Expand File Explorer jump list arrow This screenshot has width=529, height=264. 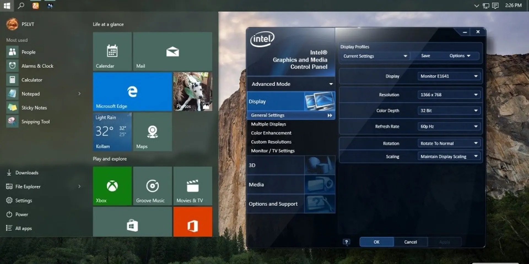coord(79,186)
